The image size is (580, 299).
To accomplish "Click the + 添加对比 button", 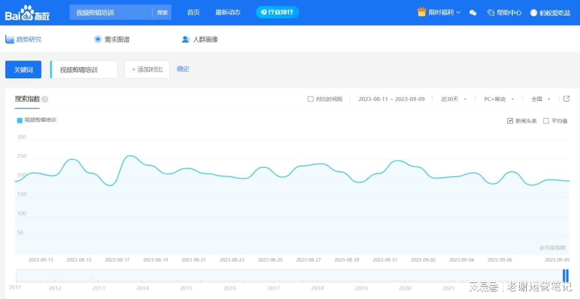I will coord(147,69).
